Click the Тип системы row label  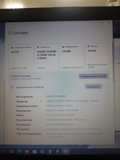[x=23, y=129]
